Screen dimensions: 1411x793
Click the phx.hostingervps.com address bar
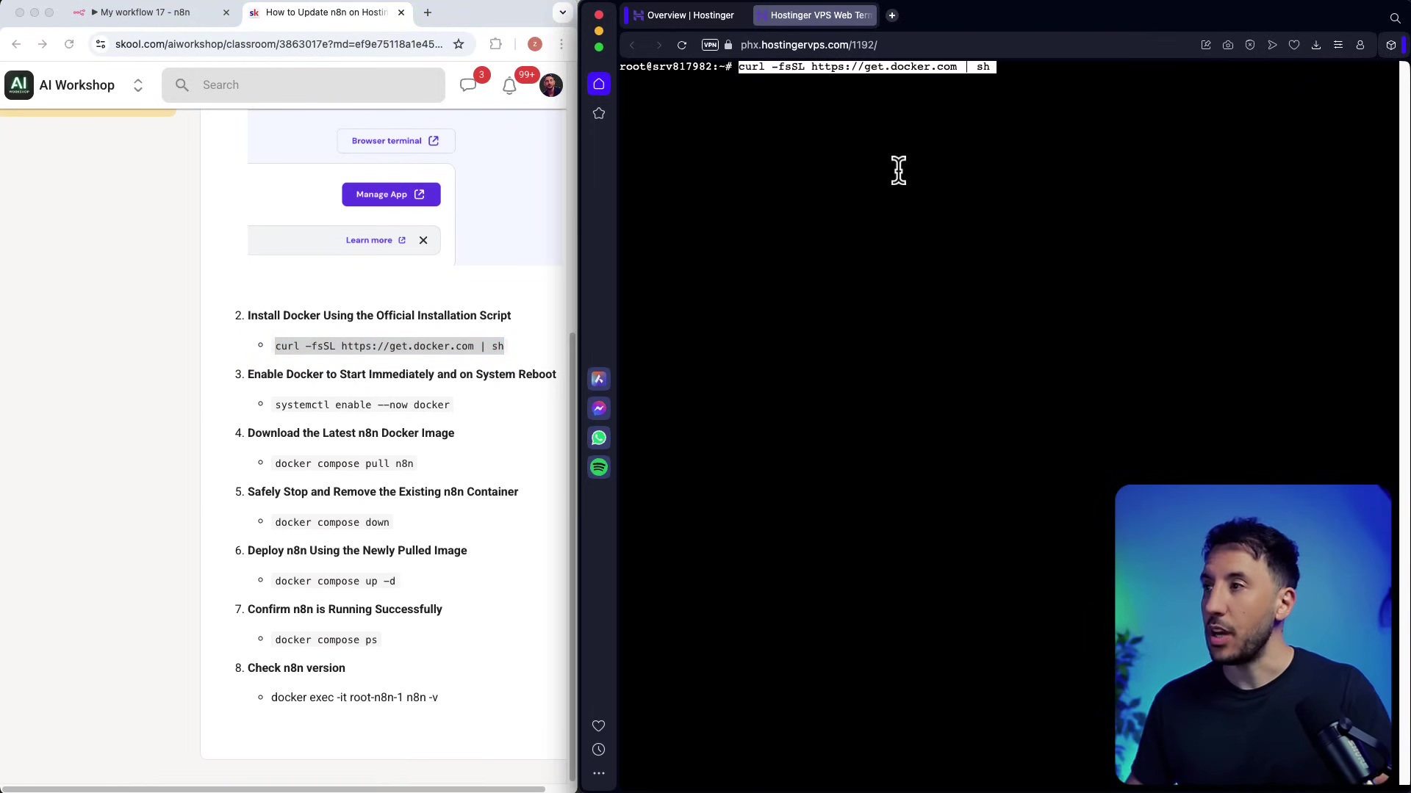coord(808,45)
